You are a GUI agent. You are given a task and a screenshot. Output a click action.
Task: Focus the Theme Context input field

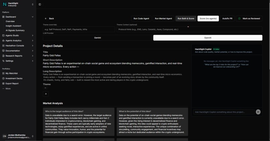pos(189,29)
